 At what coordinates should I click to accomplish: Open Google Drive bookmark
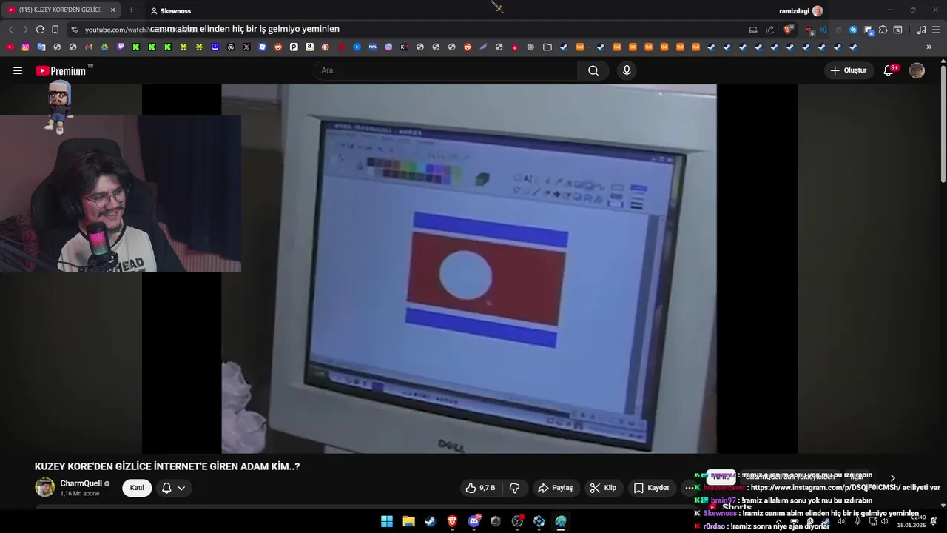[x=104, y=47]
